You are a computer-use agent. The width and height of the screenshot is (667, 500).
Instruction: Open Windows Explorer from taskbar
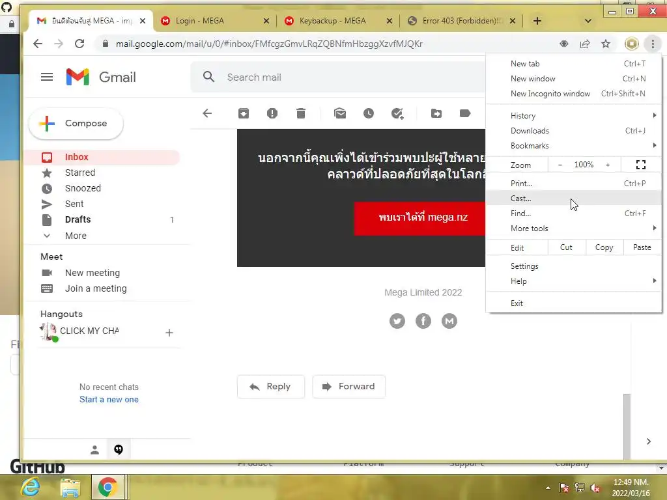tap(70, 487)
